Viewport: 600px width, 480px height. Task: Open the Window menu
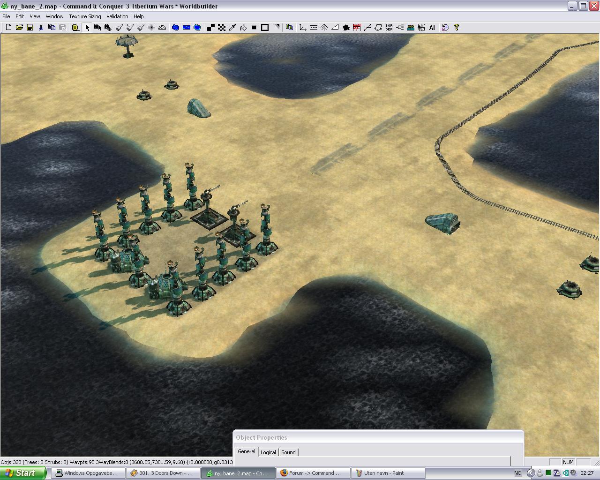(54, 16)
